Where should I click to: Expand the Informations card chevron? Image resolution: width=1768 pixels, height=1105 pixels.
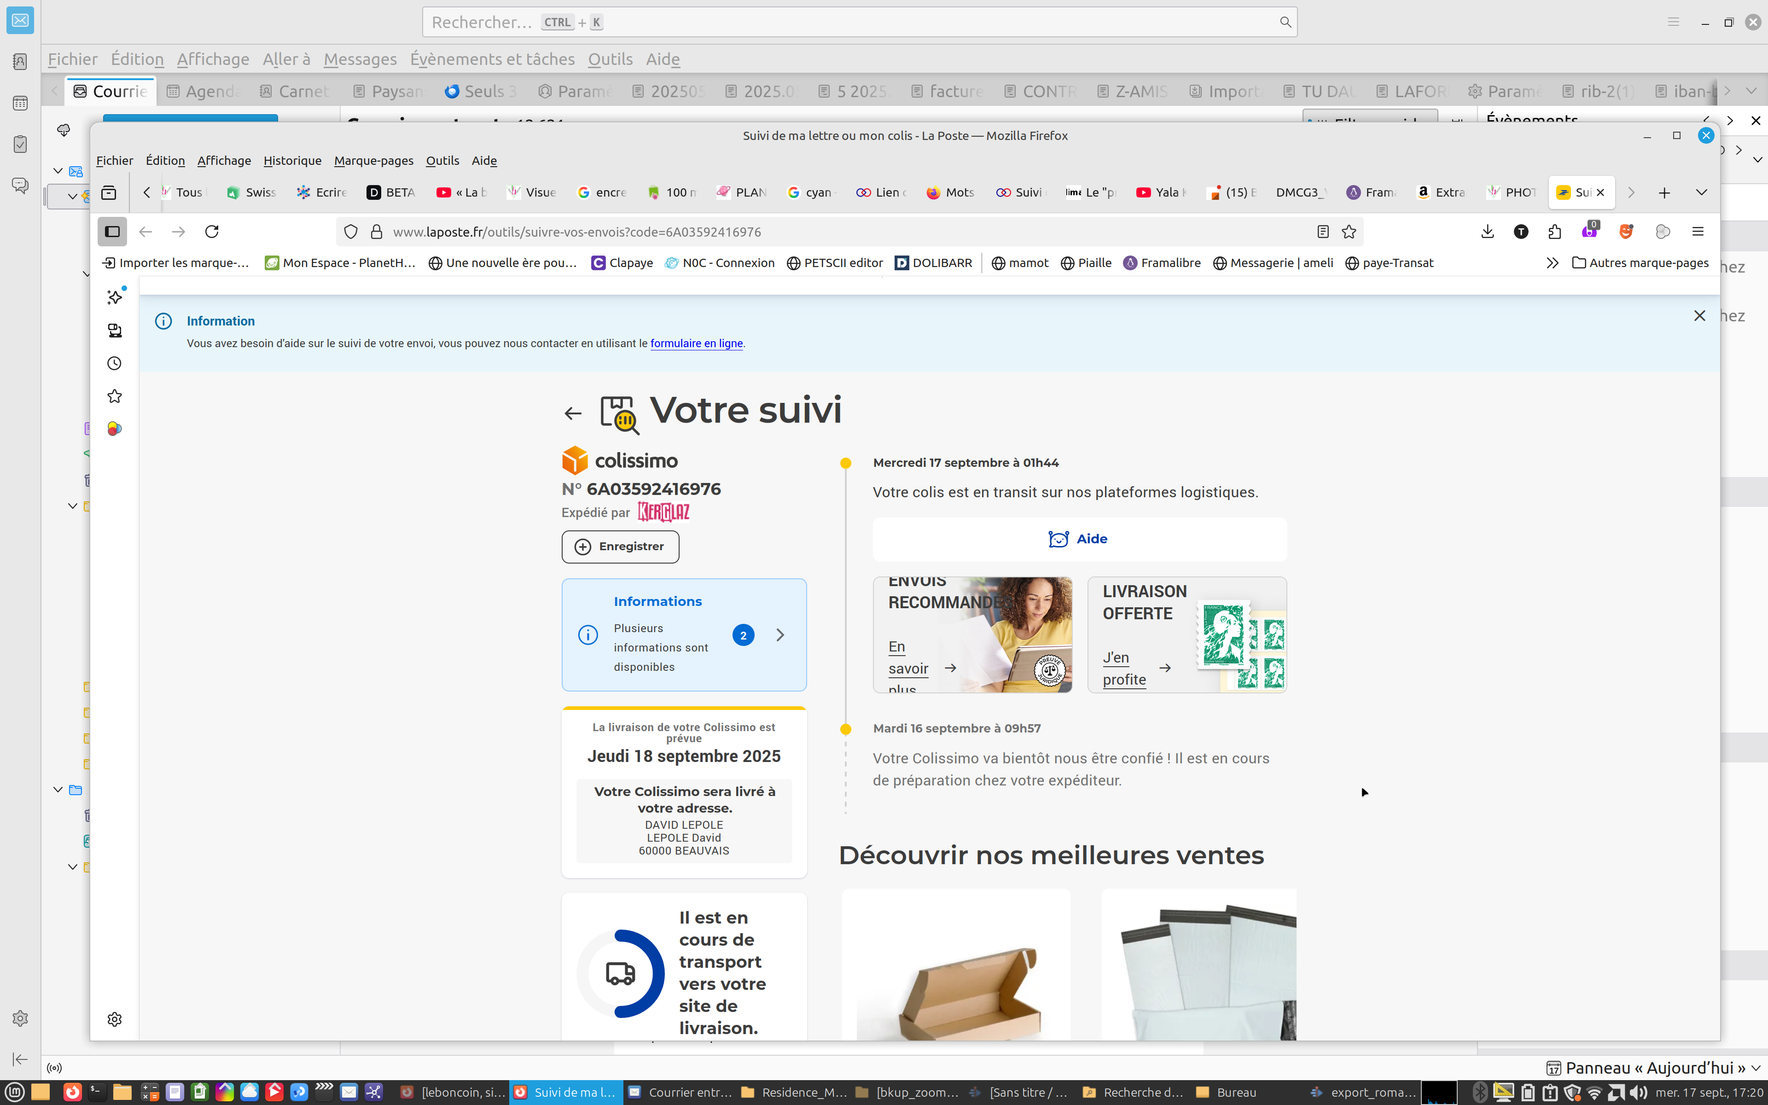pyautogui.click(x=780, y=635)
